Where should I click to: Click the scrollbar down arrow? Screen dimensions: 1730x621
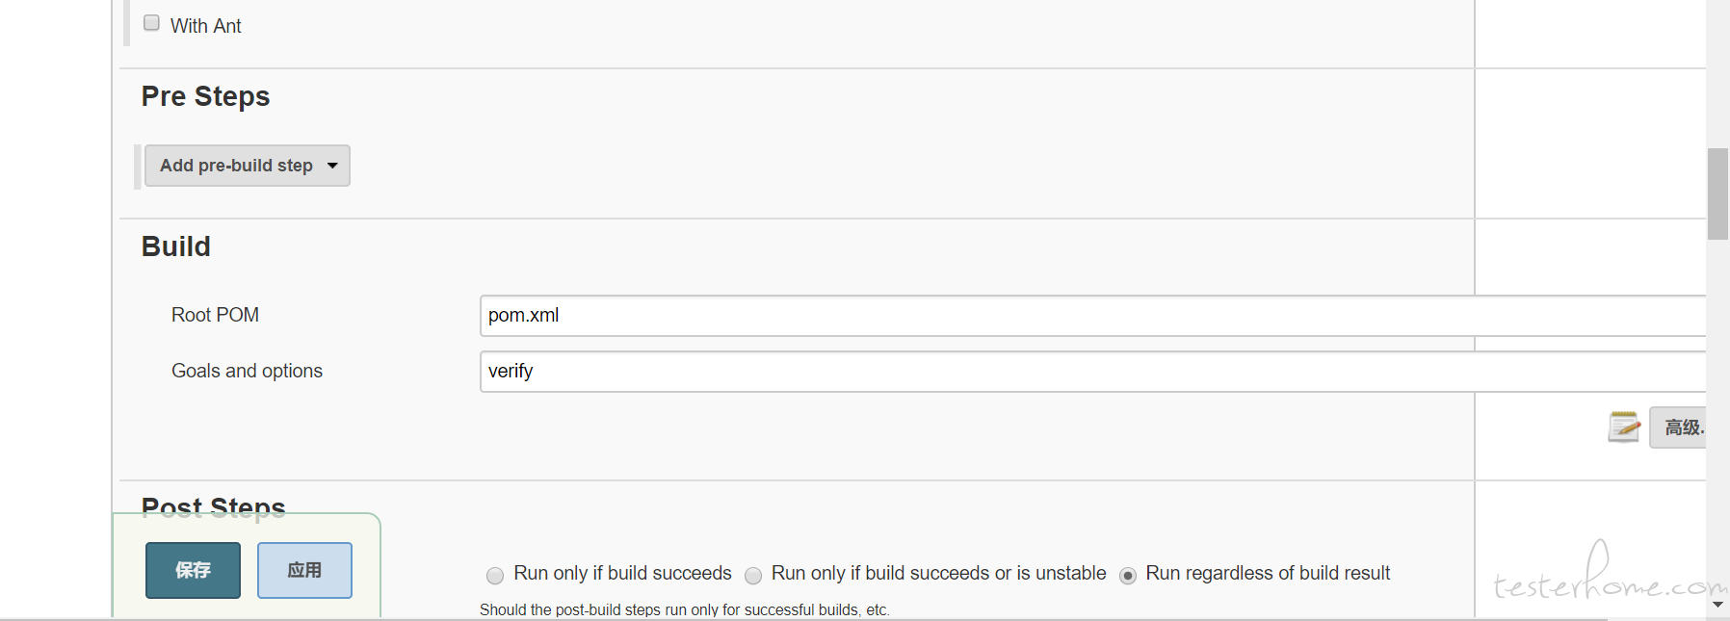coord(1717,605)
